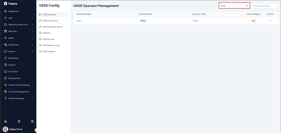Screen dimensions: 281x133
Task: Expand the Agent menu chevron
Action: [x=33, y=38]
